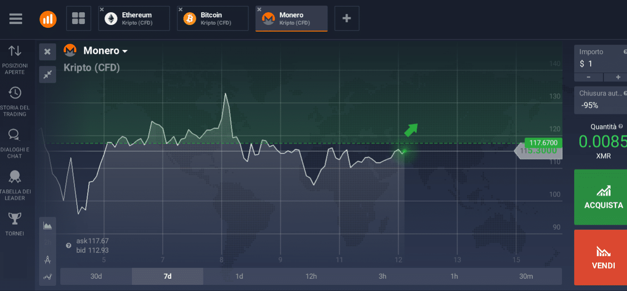Open the multi-chart grid layout
Screen dimensions: 627x291
[79, 18]
